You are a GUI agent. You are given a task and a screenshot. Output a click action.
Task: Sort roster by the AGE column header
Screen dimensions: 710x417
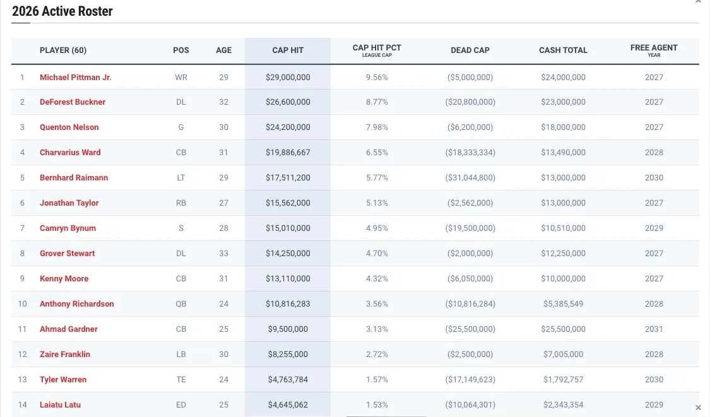click(224, 50)
